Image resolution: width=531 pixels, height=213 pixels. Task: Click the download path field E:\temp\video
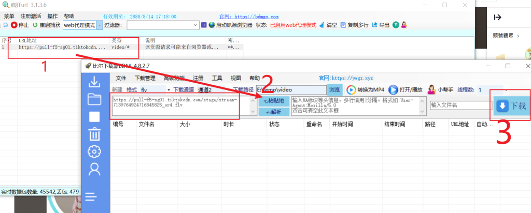(291, 90)
